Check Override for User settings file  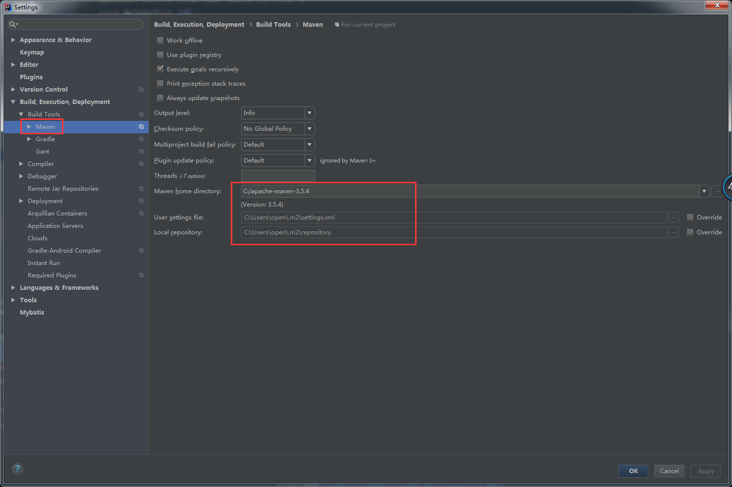tap(690, 217)
